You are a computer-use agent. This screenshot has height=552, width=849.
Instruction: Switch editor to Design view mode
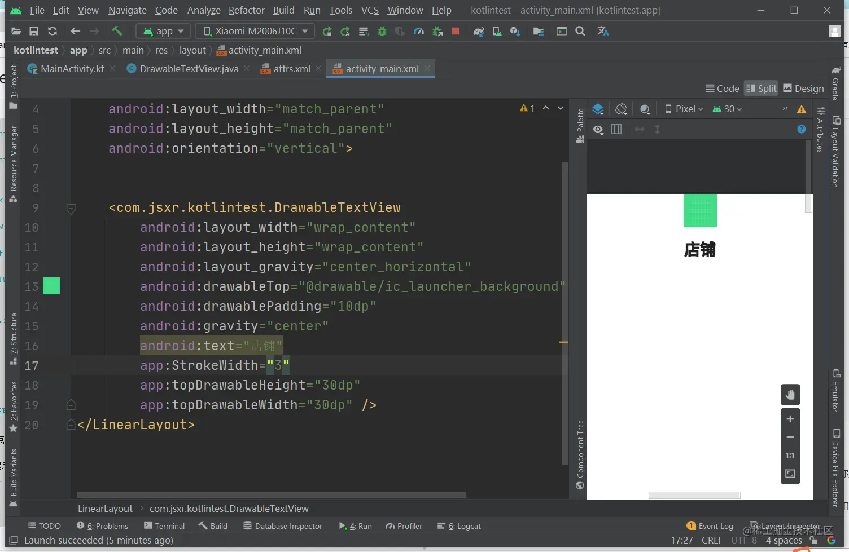(x=803, y=89)
